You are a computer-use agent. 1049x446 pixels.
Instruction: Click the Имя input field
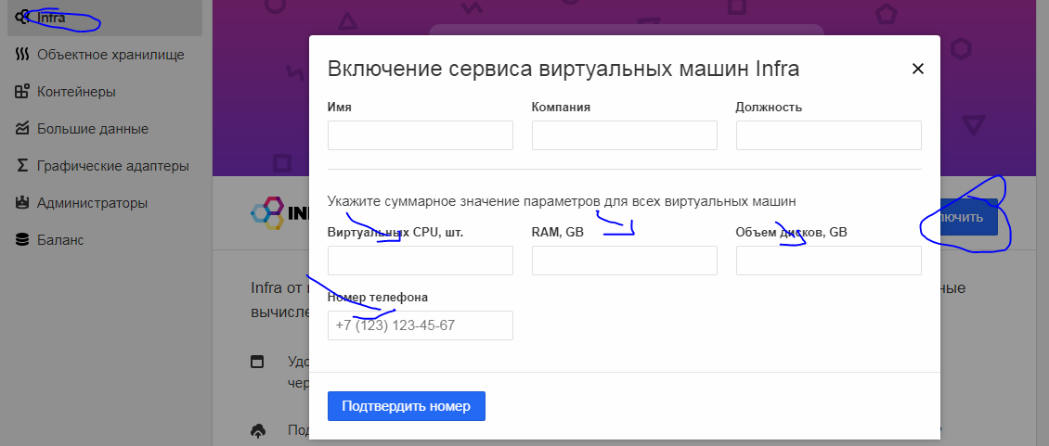pyautogui.click(x=421, y=135)
